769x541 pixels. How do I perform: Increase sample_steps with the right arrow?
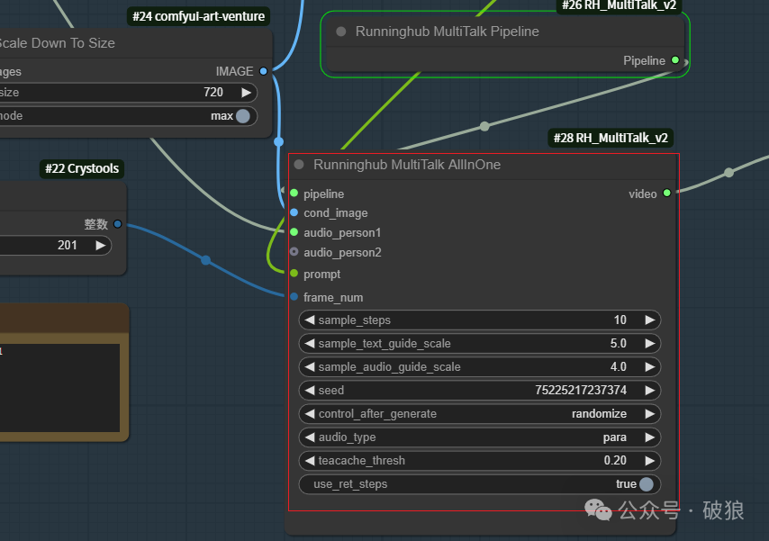click(x=649, y=320)
